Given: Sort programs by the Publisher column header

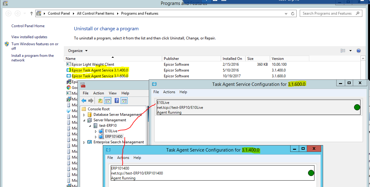Looking at the screenshot, I should [191, 58].
